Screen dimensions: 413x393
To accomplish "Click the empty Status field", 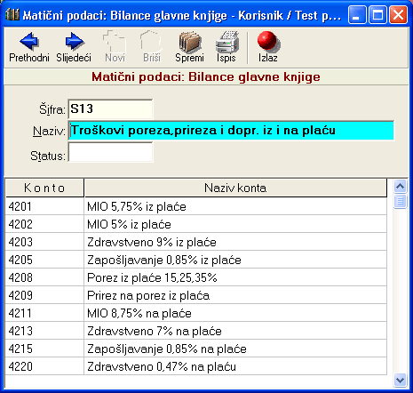I will click(110, 152).
